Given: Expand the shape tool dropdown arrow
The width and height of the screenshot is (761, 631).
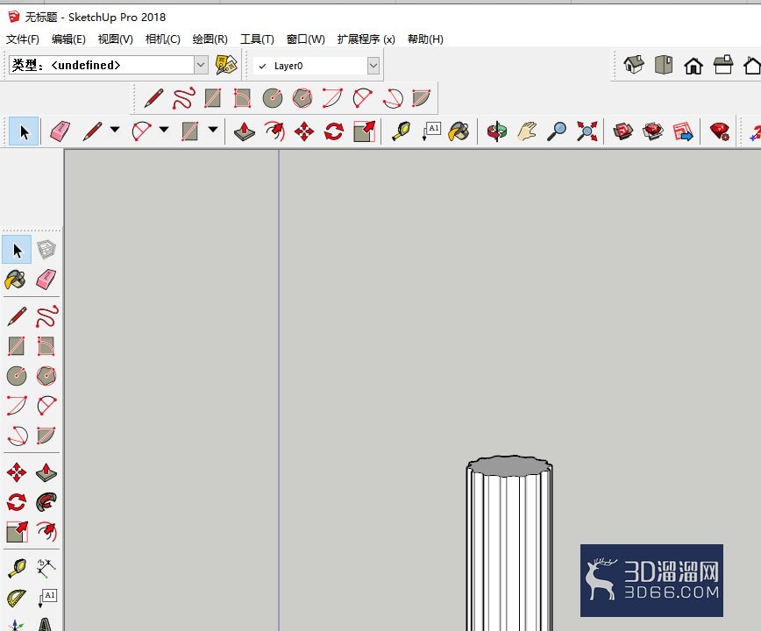Looking at the screenshot, I should pos(213,130).
